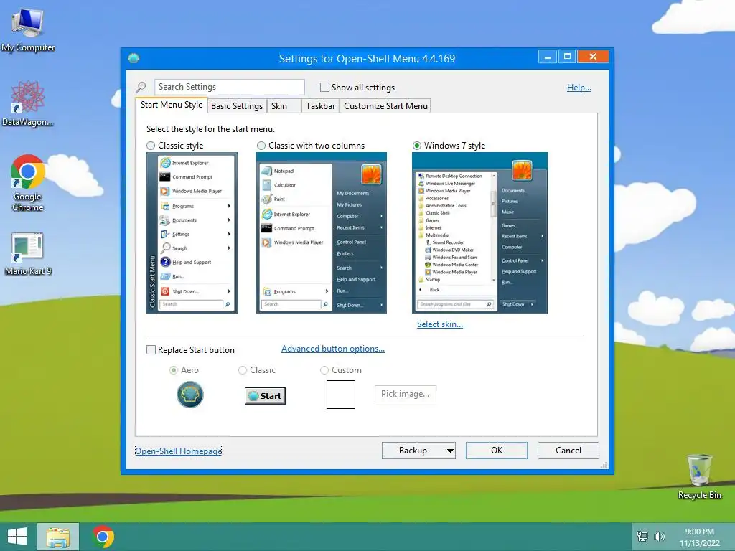Launch Chrome from the taskbar

coord(103,537)
